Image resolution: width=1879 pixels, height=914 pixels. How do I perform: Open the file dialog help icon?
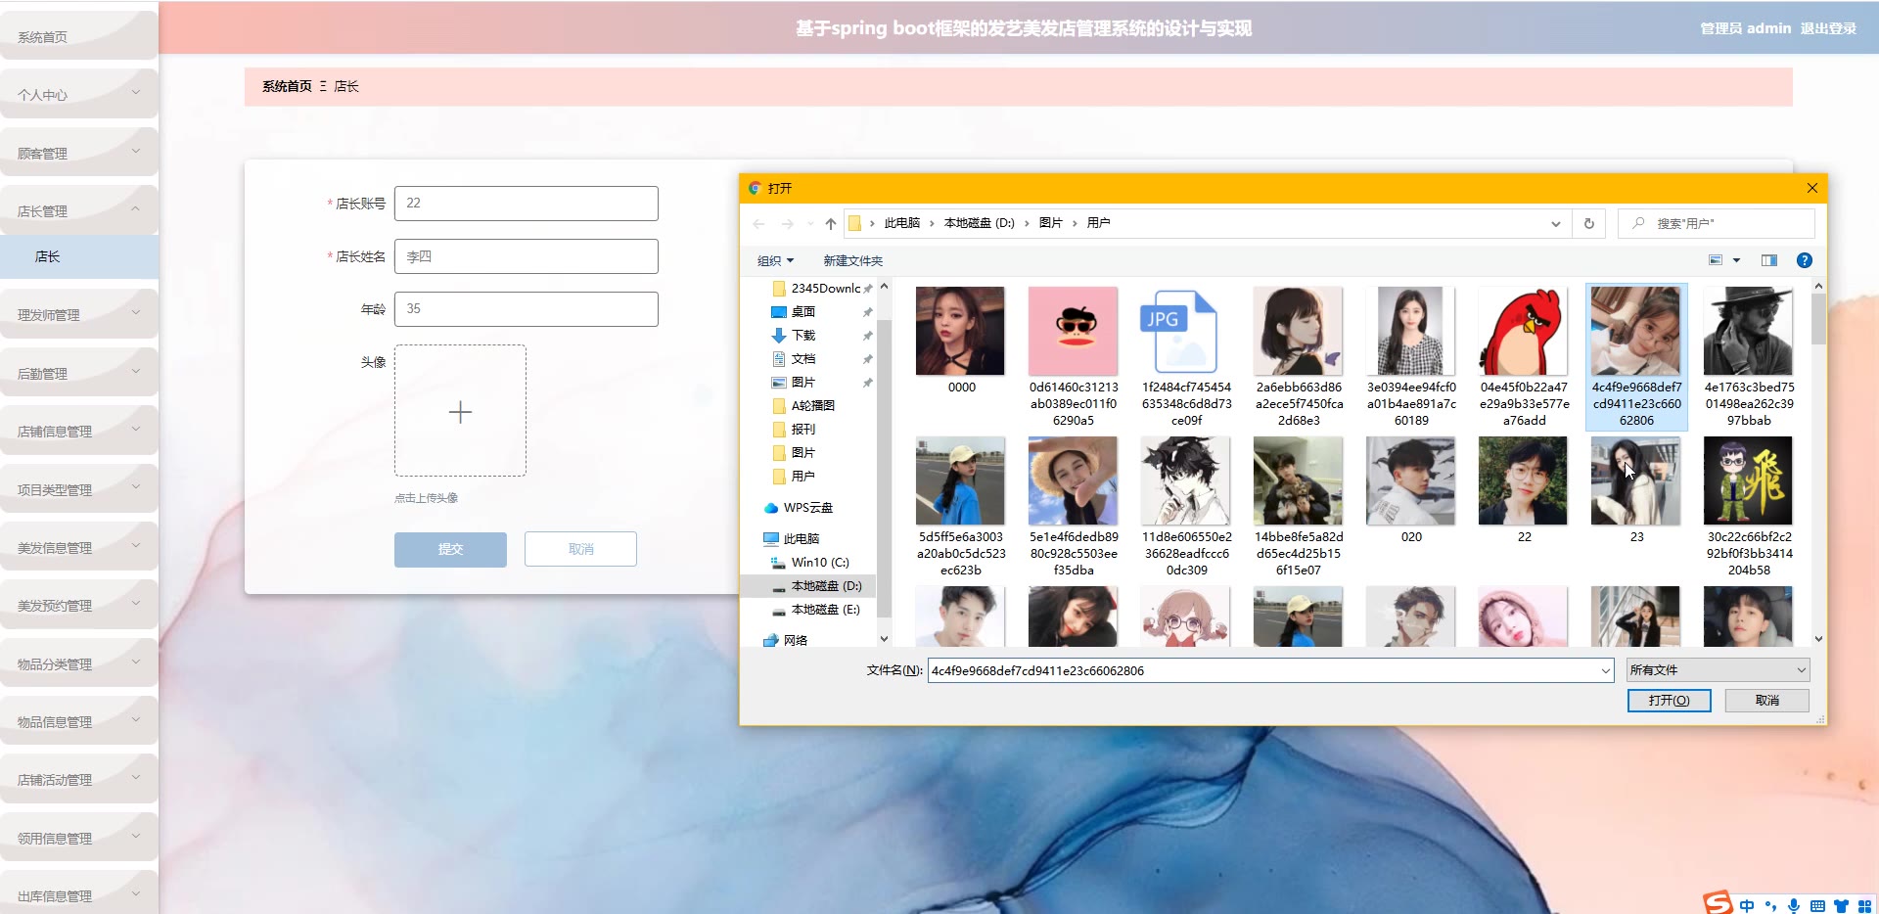click(1805, 260)
